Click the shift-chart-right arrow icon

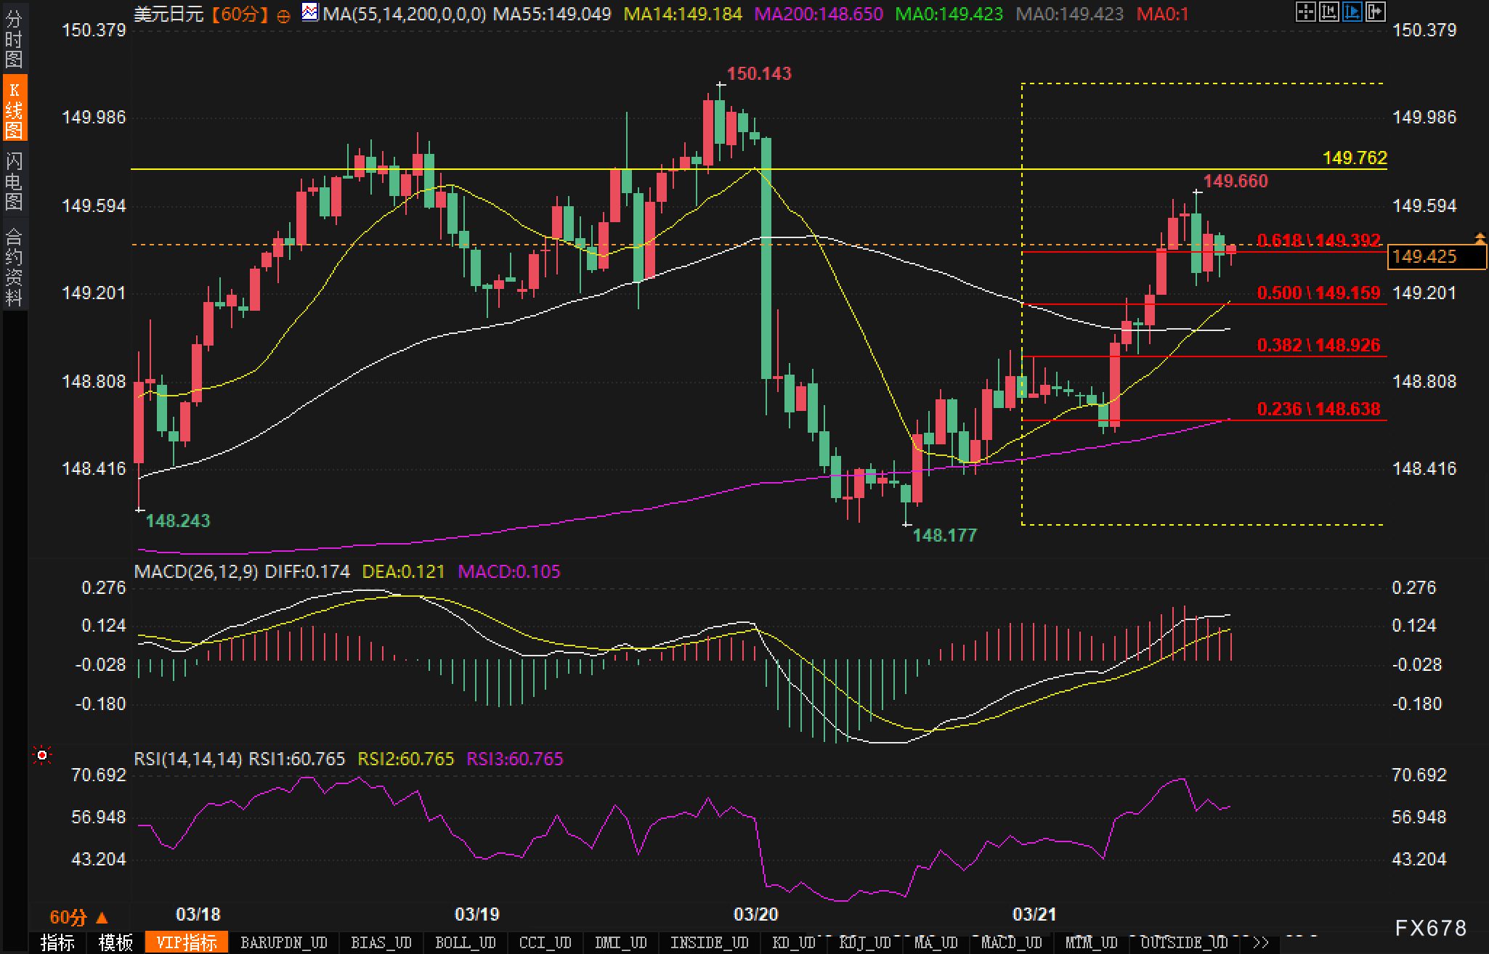pos(1375,12)
